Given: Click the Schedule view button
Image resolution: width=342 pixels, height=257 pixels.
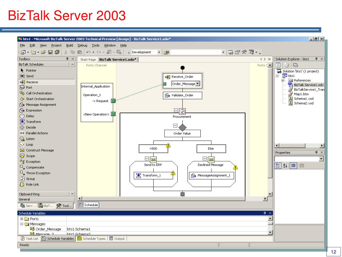Looking at the screenshot, I should 89,205.
